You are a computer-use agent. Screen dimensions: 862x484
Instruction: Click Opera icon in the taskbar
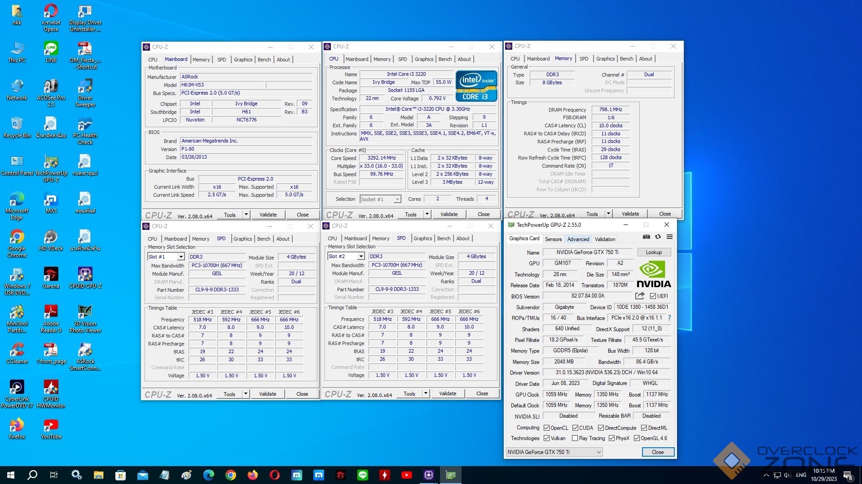click(x=275, y=475)
